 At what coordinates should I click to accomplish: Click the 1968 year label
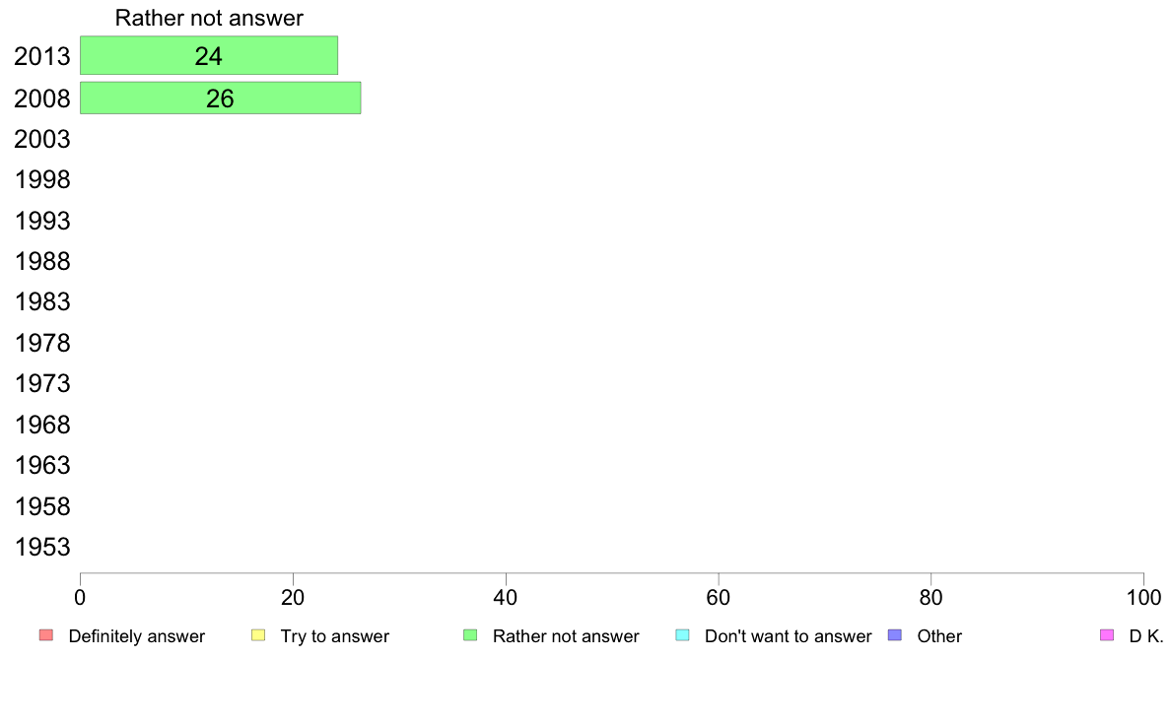[41, 425]
